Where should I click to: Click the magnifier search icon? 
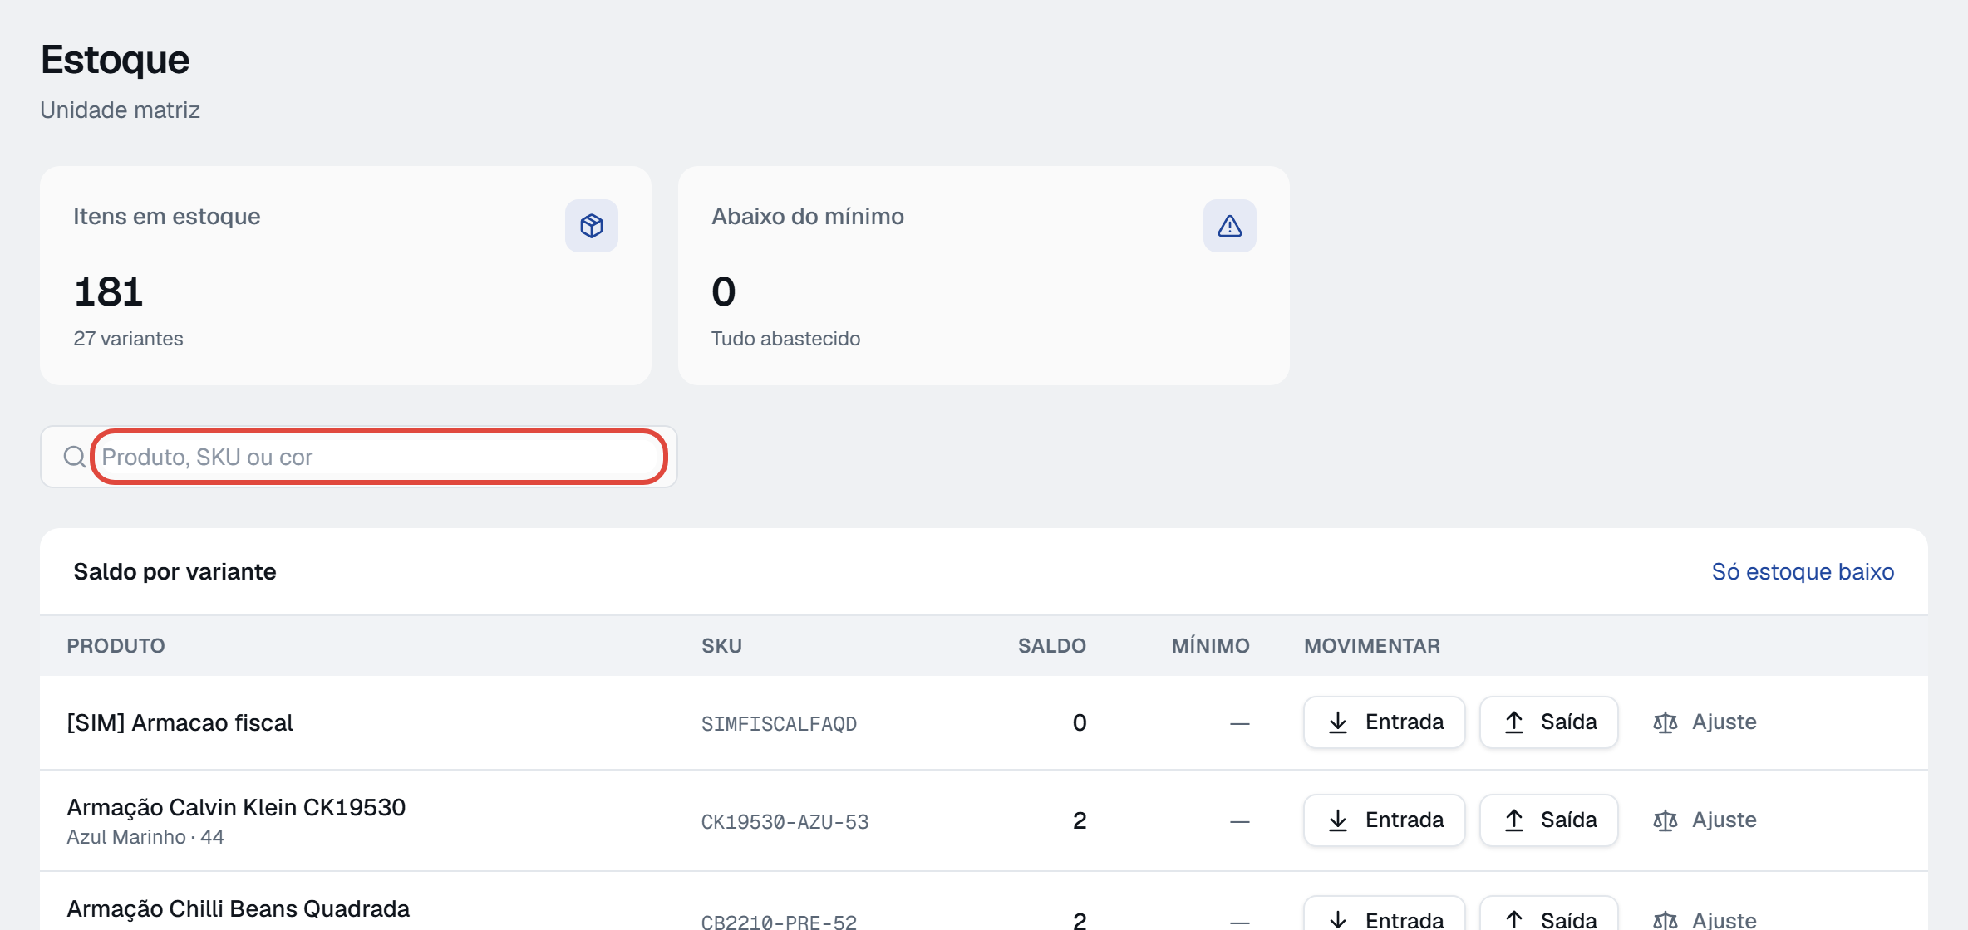point(75,457)
